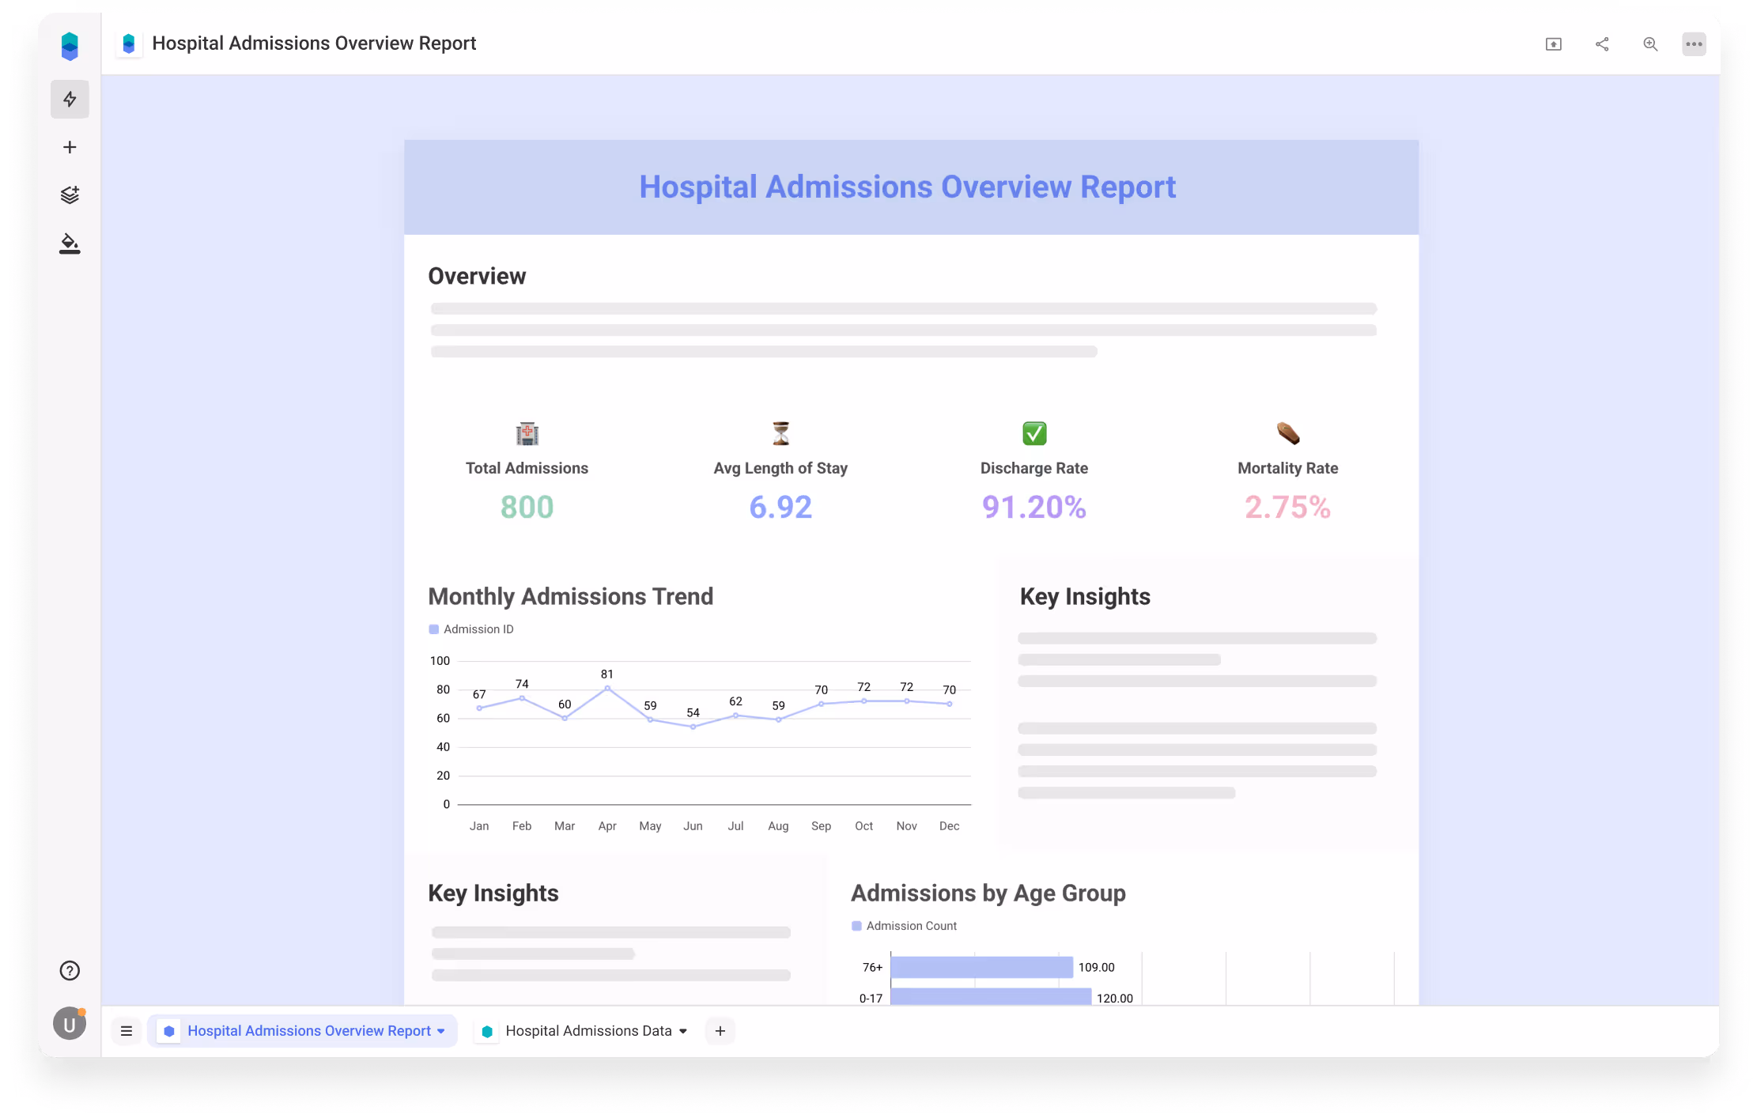
Task: Click the user avatar icon
Action: (x=70, y=1024)
